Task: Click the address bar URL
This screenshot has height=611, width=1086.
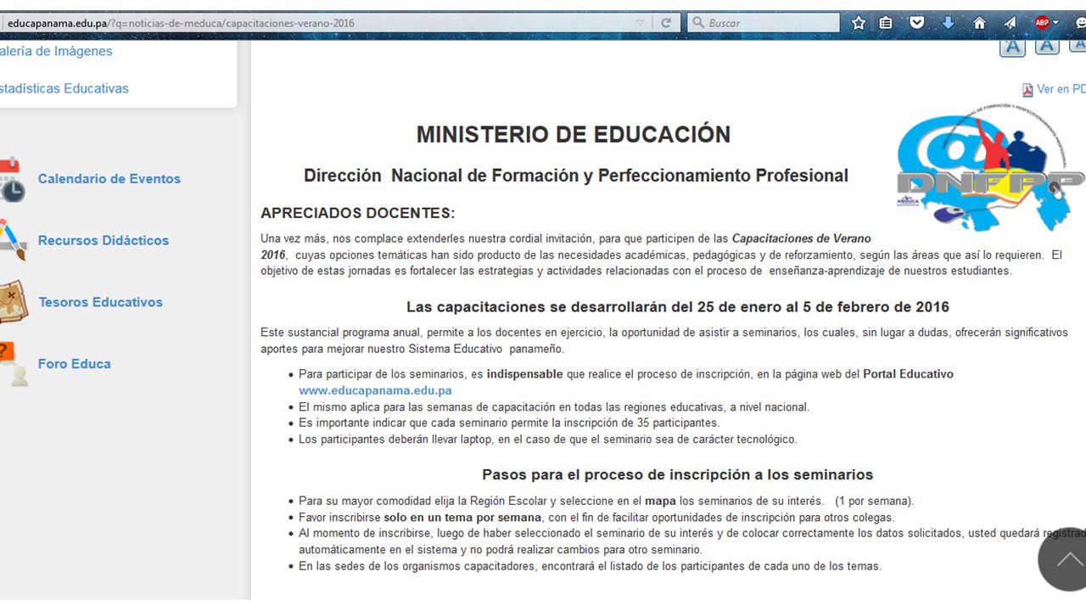Action: (181, 23)
